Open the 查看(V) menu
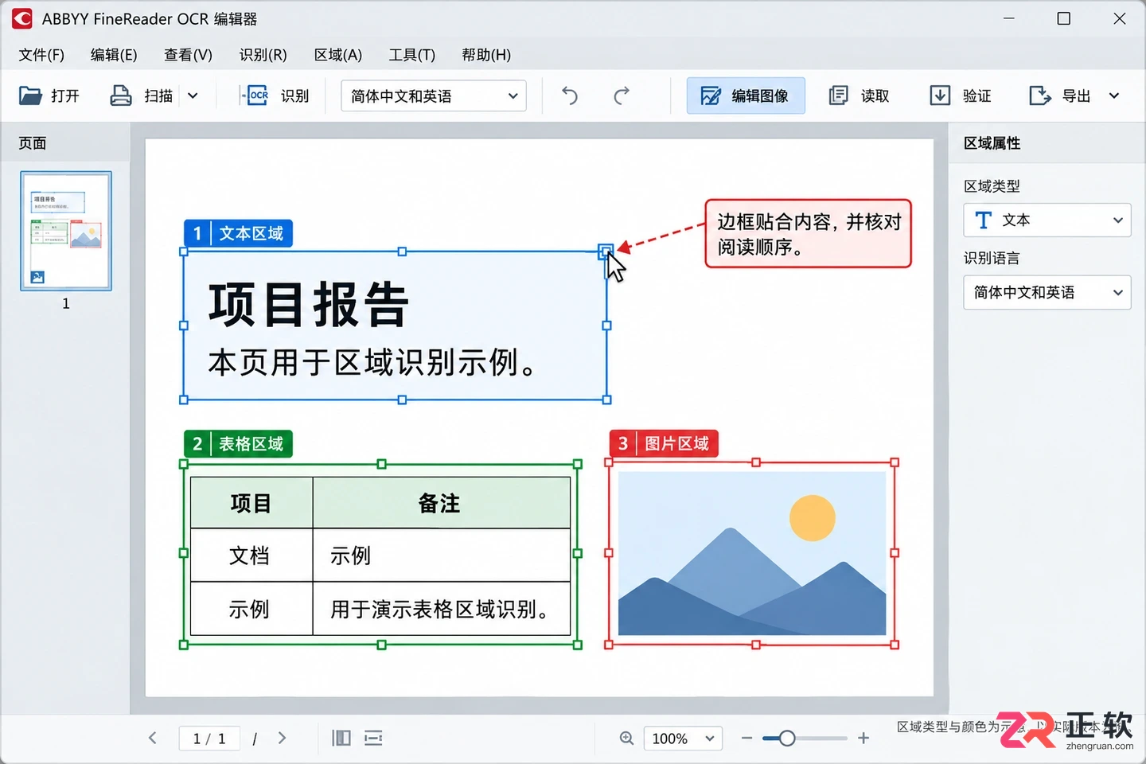This screenshot has height=764, width=1146. [x=188, y=55]
